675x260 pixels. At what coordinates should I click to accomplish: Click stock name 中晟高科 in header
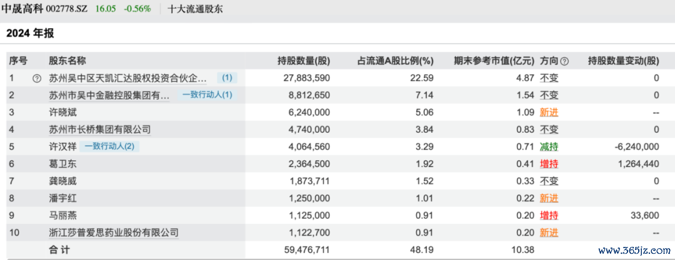pyautogui.click(x=22, y=9)
